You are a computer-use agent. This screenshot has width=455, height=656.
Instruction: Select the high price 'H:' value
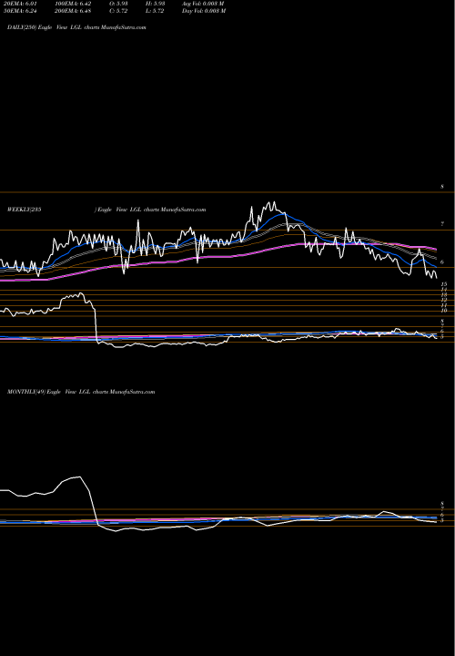point(155,4)
